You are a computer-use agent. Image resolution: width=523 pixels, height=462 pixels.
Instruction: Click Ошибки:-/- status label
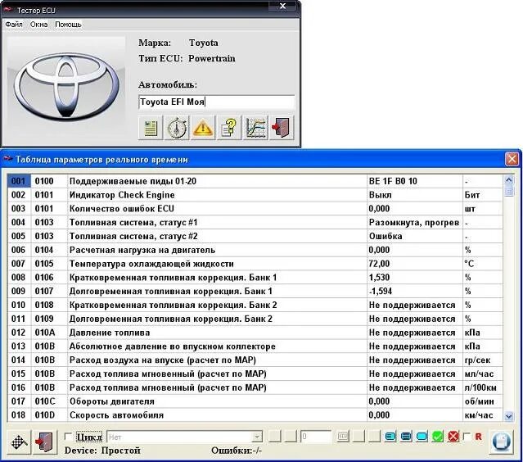coord(237,451)
